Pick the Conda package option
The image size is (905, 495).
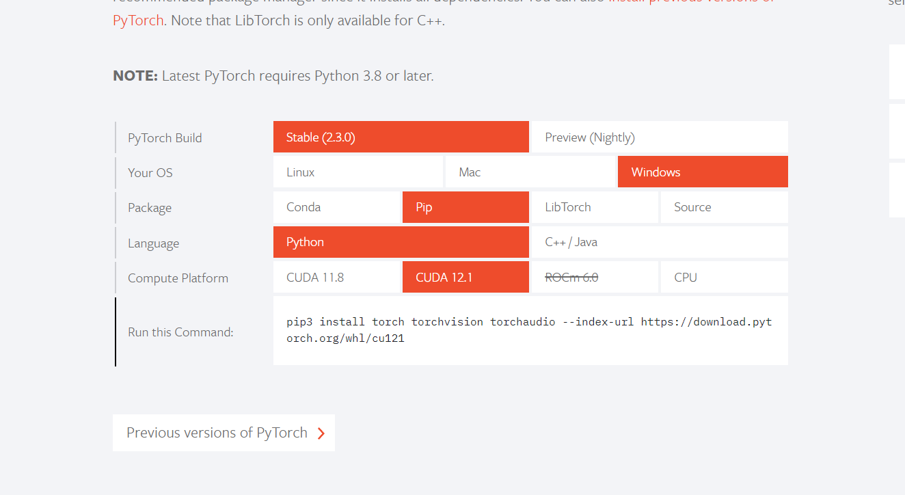pyautogui.click(x=336, y=207)
